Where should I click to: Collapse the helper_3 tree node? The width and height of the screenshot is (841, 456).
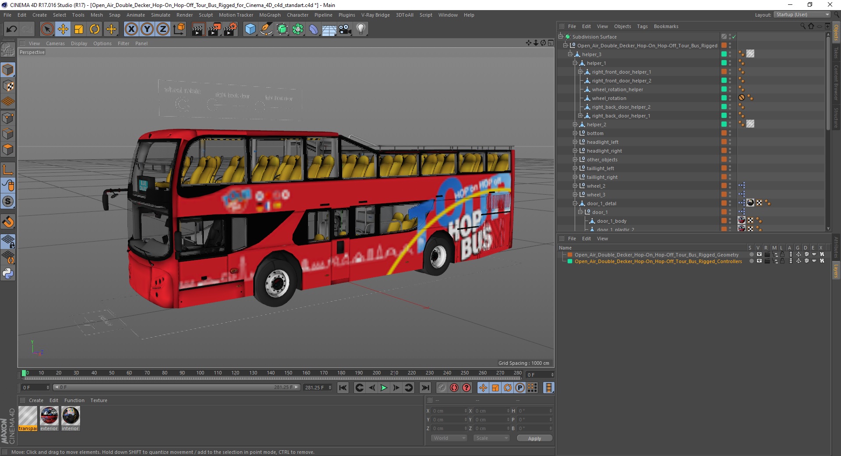click(x=570, y=54)
